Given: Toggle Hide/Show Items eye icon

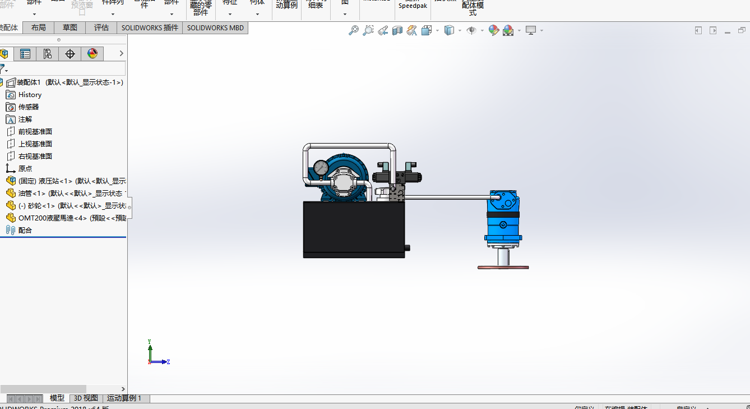Looking at the screenshot, I should click(x=471, y=30).
